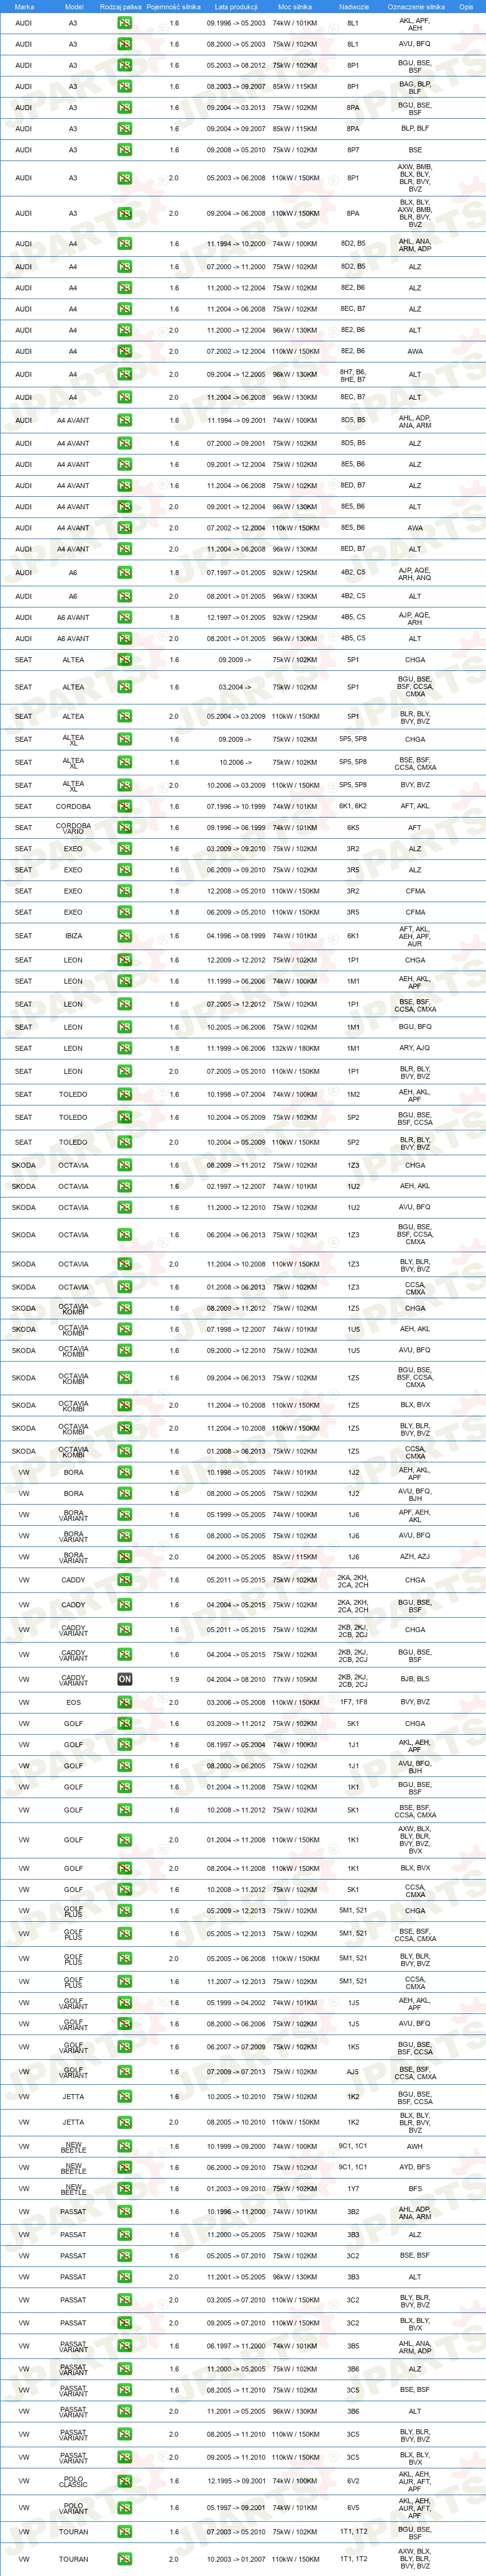Click petrol icon in Seat Toledo 2.0 row
Screen dimensions: 486x2576
coord(124,1142)
